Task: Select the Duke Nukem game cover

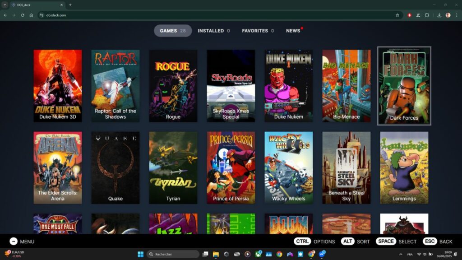Action: point(289,86)
